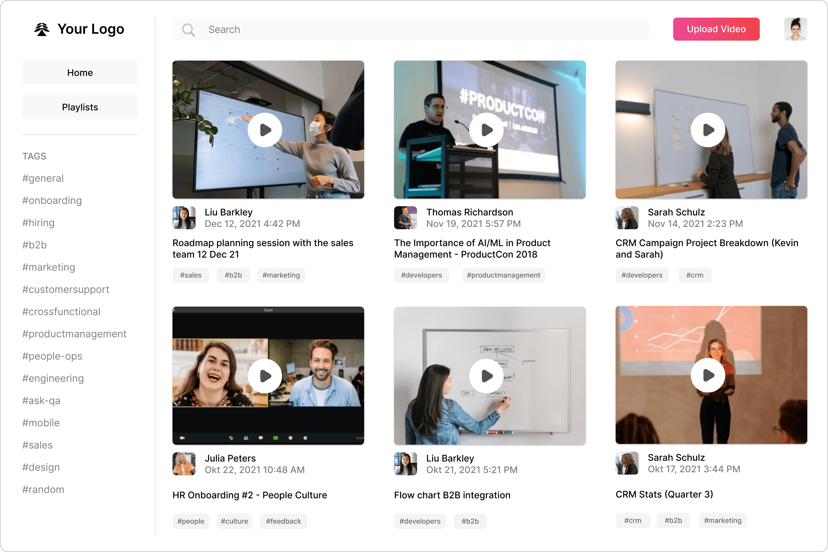Click the #feedback chip under HR Onboarding video
Screen dimensions: 828x552
283,521
